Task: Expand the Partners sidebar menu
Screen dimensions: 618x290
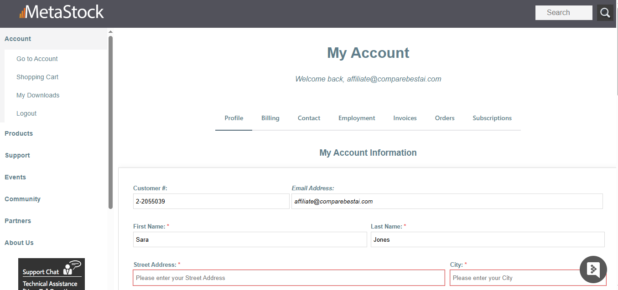Action: (18, 221)
